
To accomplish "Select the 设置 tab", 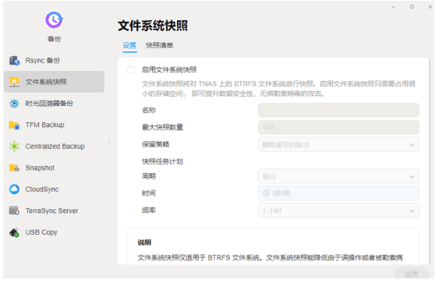I will point(129,45).
